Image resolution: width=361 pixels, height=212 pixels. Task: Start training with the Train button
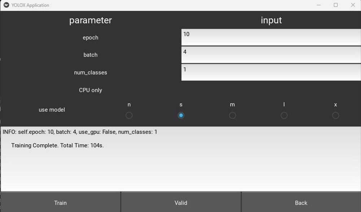point(60,202)
